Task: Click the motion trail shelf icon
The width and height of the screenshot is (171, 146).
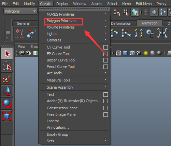Action: (31, 34)
